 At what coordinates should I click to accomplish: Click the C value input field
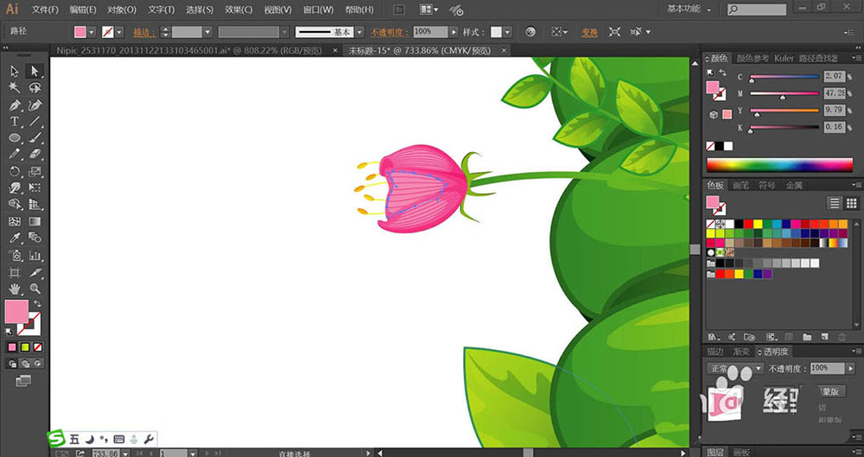coord(834,76)
